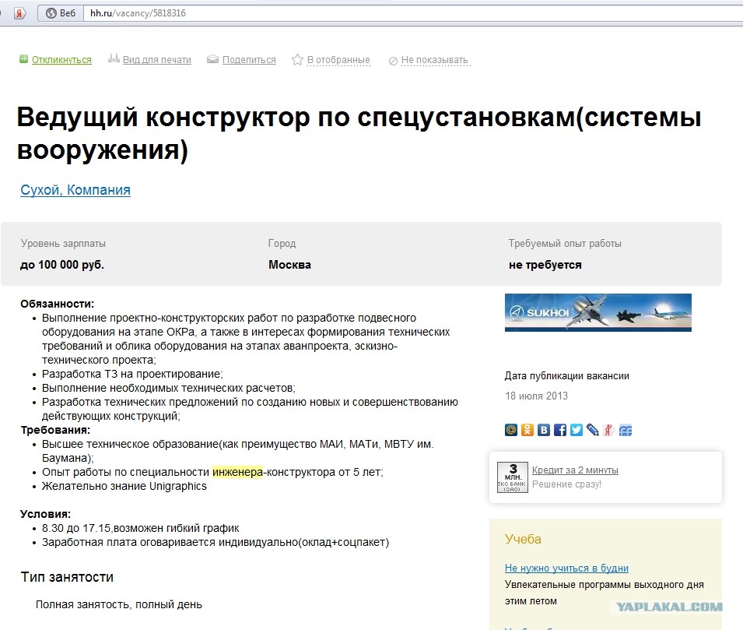This screenshot has height=630, width=743.
Task: Open the Откликнуться link
Action: coord(61,60)
